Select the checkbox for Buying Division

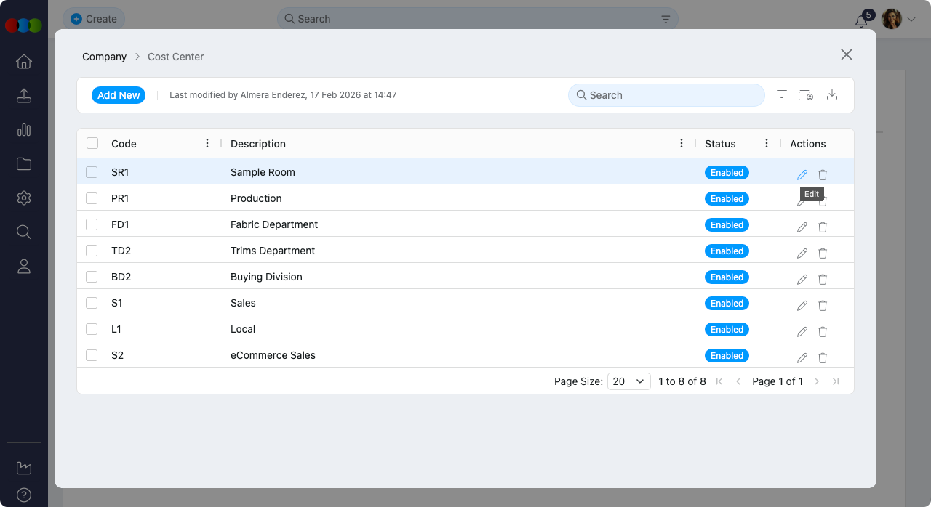point(92,277)
